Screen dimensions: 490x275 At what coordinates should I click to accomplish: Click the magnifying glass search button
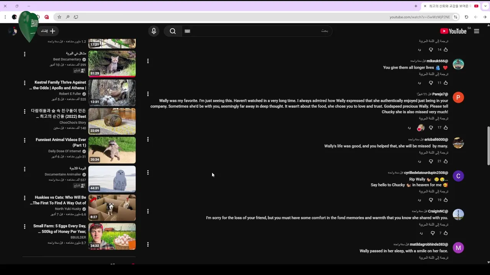pyautogui.click(x=173, y=31)
